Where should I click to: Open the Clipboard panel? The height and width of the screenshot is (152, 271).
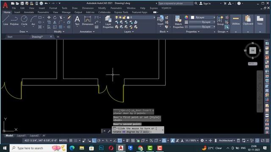click(x=248, y=24)
